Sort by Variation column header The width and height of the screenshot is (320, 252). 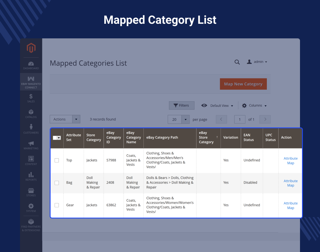pyautogui.click(x=231, y=137)
